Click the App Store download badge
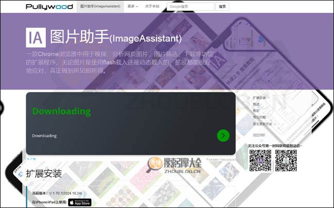The image size is (334, 208). tap(80, 202)
